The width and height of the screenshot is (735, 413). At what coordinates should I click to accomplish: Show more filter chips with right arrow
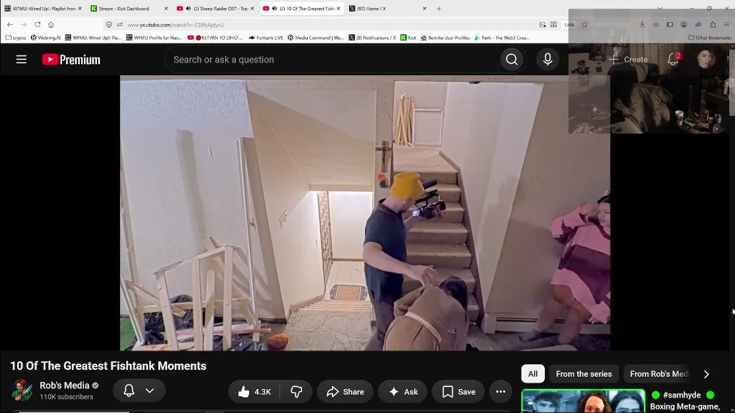[706, 374]
